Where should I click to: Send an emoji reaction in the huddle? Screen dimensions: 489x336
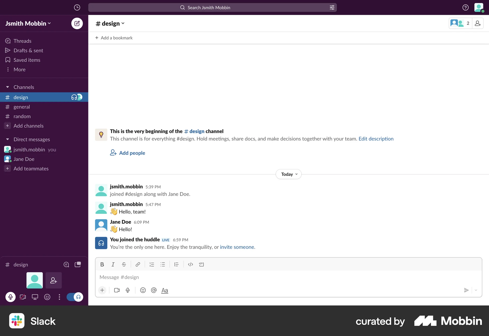(x=47, y=297)
